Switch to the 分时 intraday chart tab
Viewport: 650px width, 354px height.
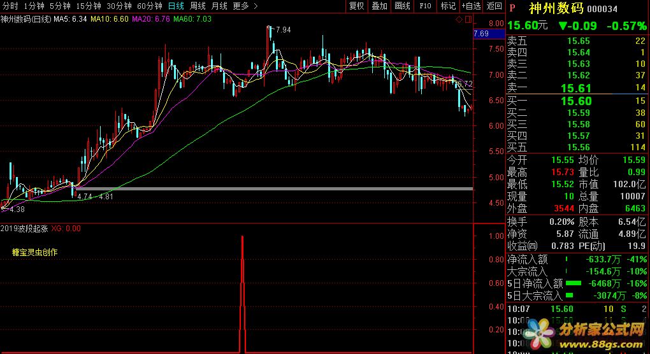point(10,6)
